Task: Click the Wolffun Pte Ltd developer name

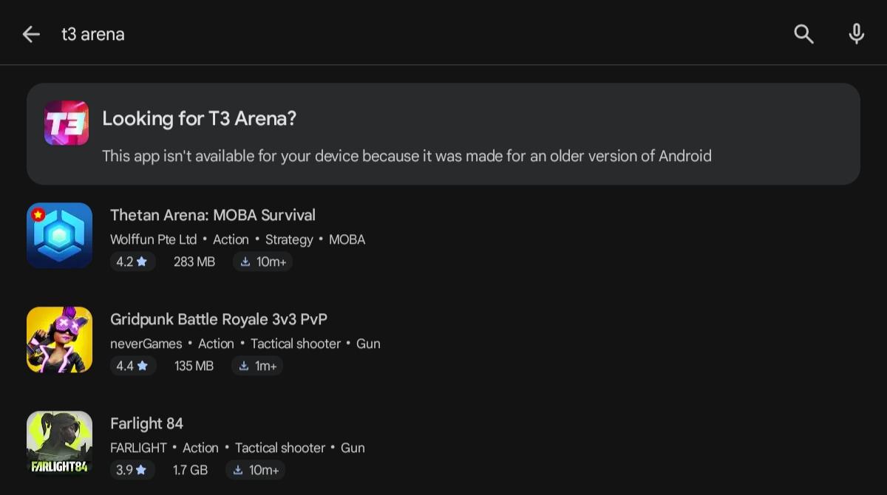Action: 154,239
